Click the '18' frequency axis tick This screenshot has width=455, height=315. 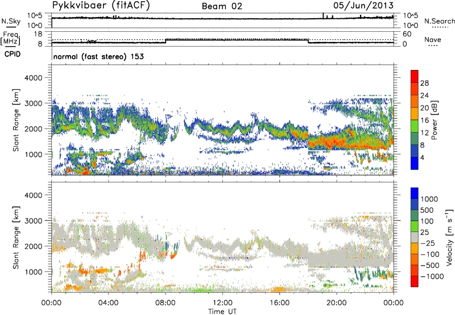[x=38, y=34]
